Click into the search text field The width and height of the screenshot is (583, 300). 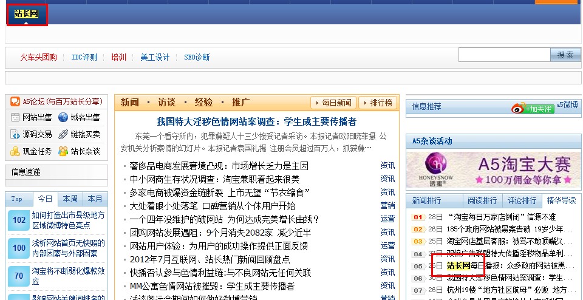pyautogui.click(x=504, y=55)
